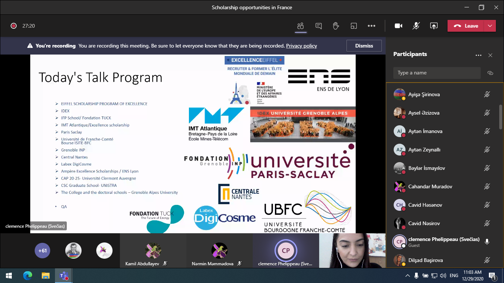This screenshot has height=283, width=504.
Task: Click the shared slide presentation area
Action: (x=193, y=144)
